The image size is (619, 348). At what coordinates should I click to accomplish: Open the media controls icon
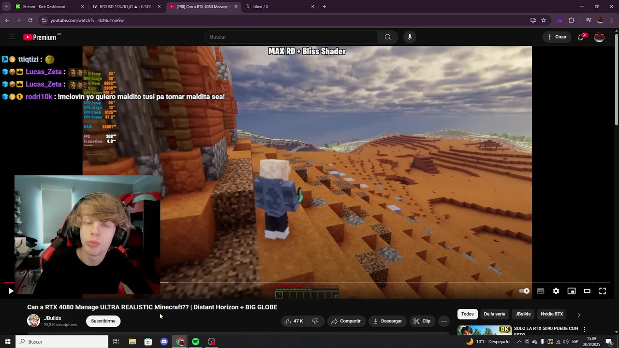[589, 20]
